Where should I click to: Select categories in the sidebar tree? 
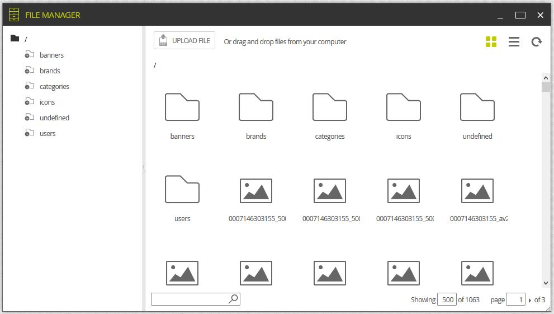[x=54, y=87]
